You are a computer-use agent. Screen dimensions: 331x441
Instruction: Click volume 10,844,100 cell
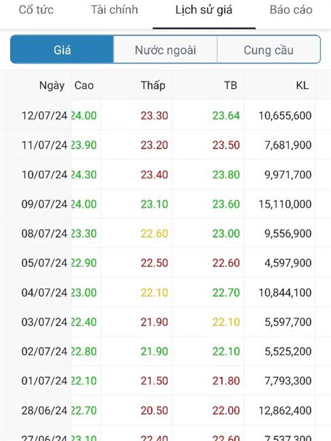285,293
